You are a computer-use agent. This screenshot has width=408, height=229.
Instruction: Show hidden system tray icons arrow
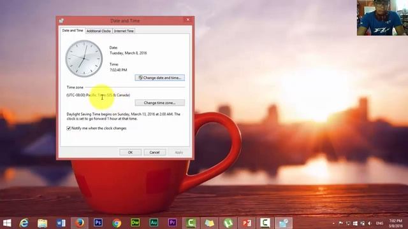click(333, 223)
